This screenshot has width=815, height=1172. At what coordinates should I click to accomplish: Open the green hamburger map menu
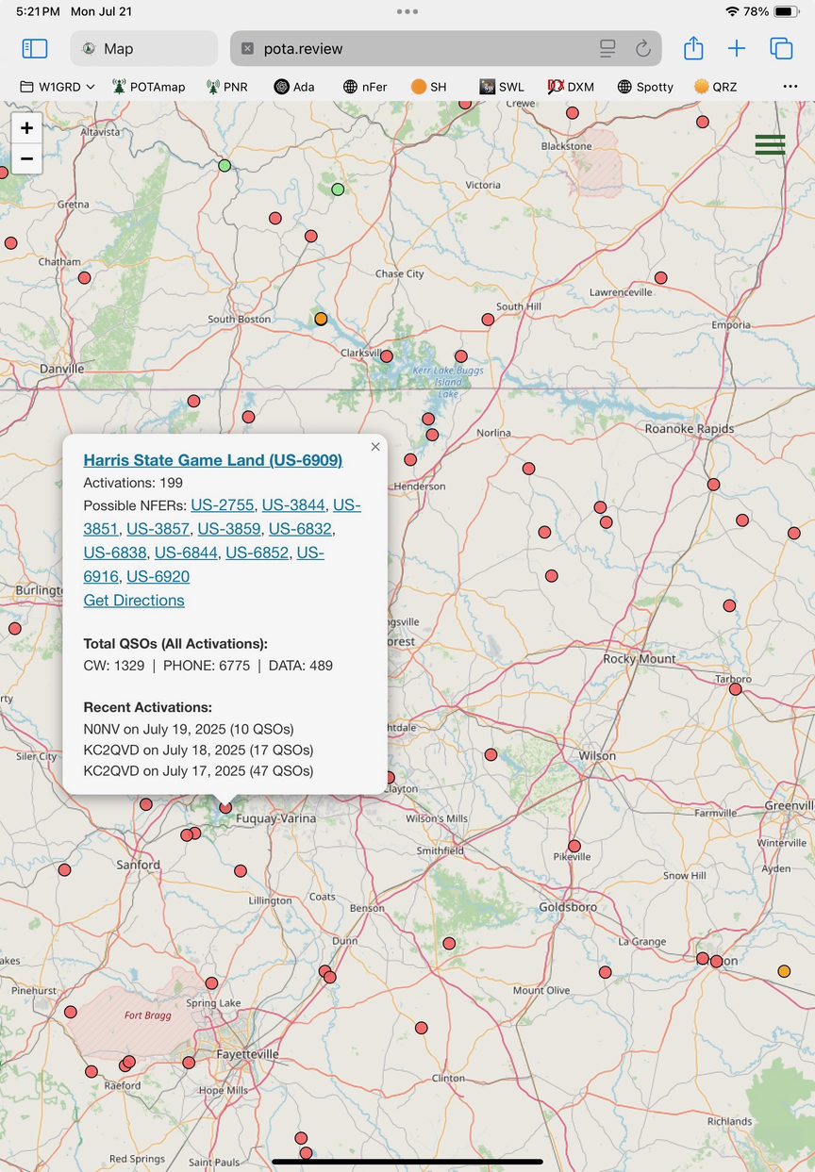(x=770, y=144)
